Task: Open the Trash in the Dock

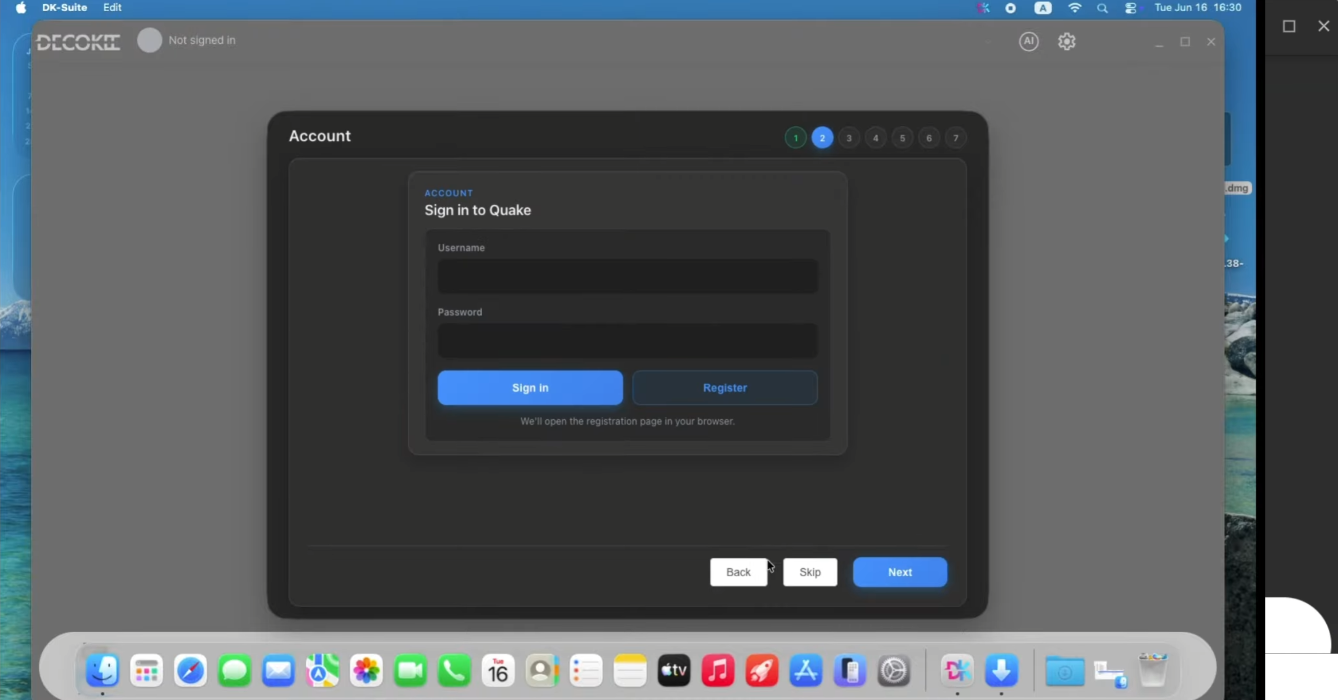Action: coord(1153,670)
